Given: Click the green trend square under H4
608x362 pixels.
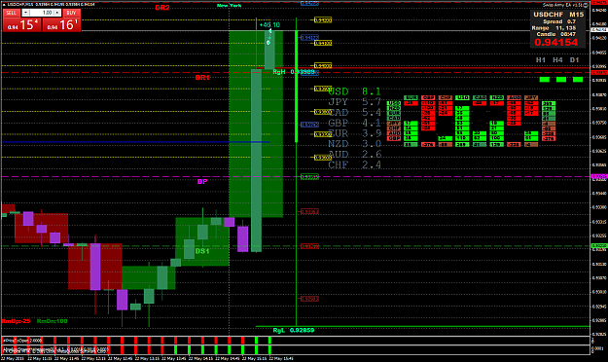Looking at the screenshot, I should pyautogui.click(x=561, y=80).
